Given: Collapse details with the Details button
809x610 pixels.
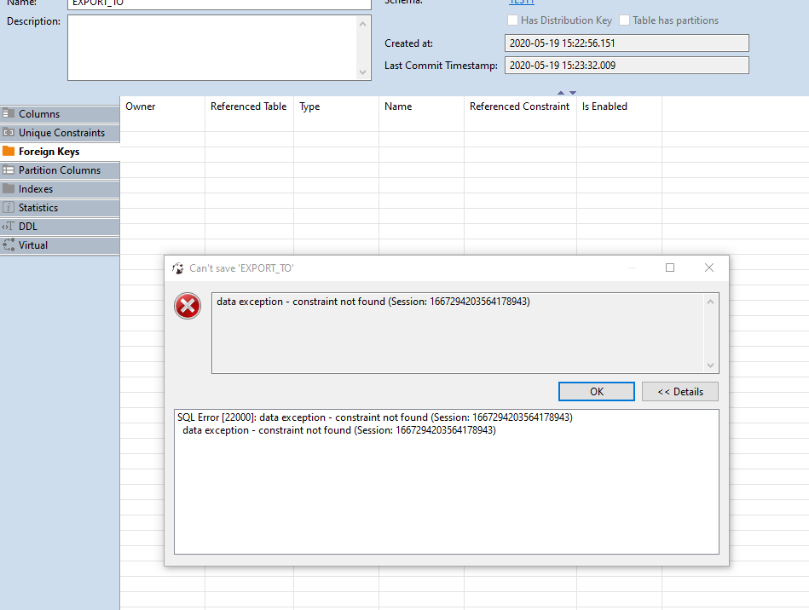Looking at the screenshot, I should click(680, 391).
